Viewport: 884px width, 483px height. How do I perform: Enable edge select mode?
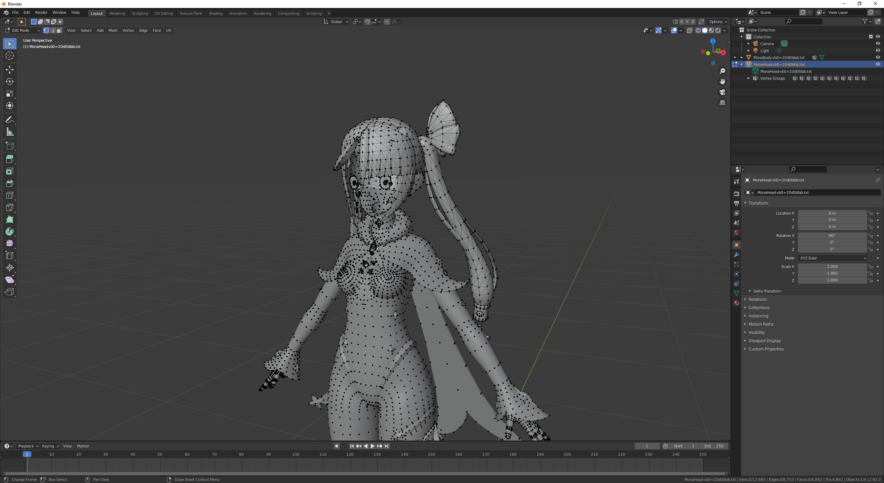pos(53,30)
